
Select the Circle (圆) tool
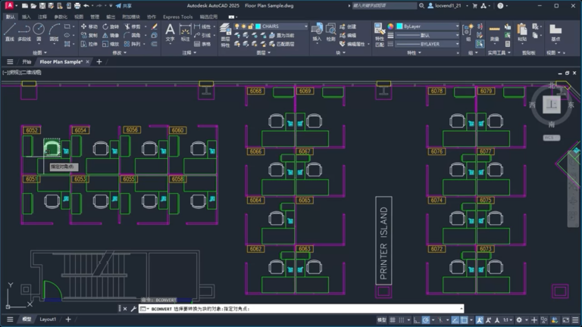coord(39,33)
